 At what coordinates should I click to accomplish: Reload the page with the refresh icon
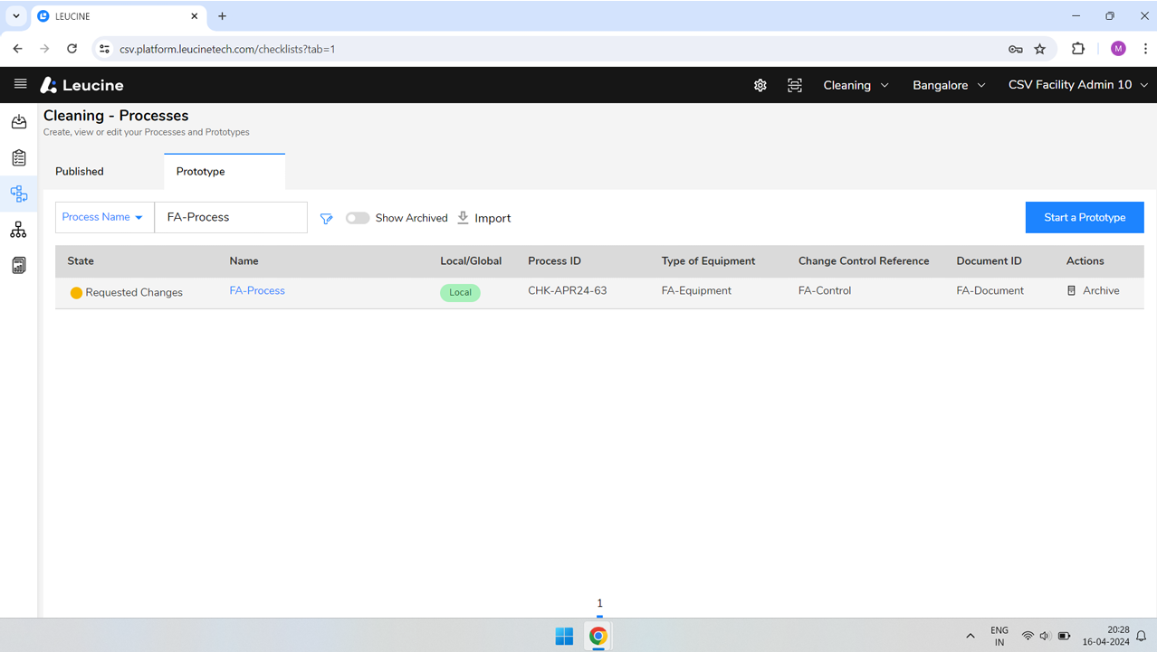click(72, 49)
